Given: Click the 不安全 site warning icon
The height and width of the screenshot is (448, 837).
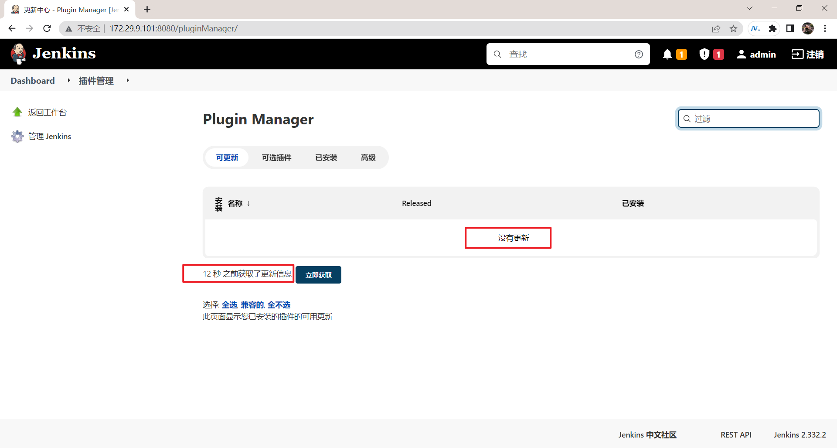Looking at the screenshot, I should point(68,29).
